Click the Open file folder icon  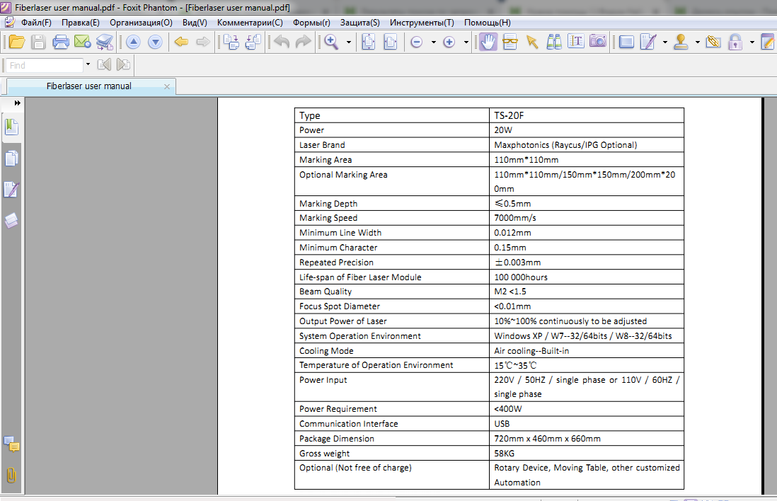click(16, 42)
